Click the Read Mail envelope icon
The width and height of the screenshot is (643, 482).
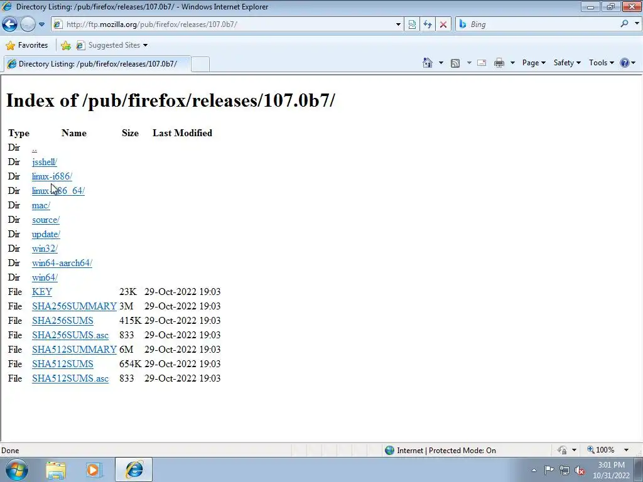482,63
